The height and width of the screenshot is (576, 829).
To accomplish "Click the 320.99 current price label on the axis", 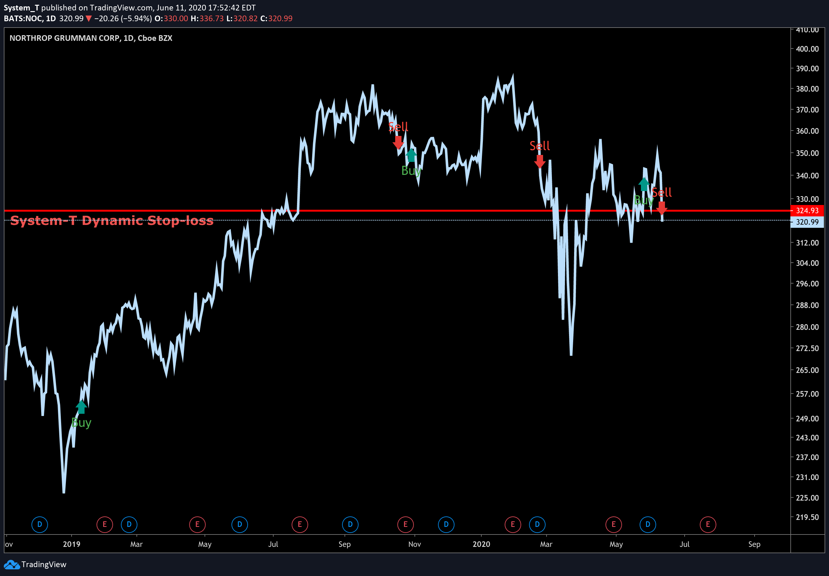I will tap(807, 222).
